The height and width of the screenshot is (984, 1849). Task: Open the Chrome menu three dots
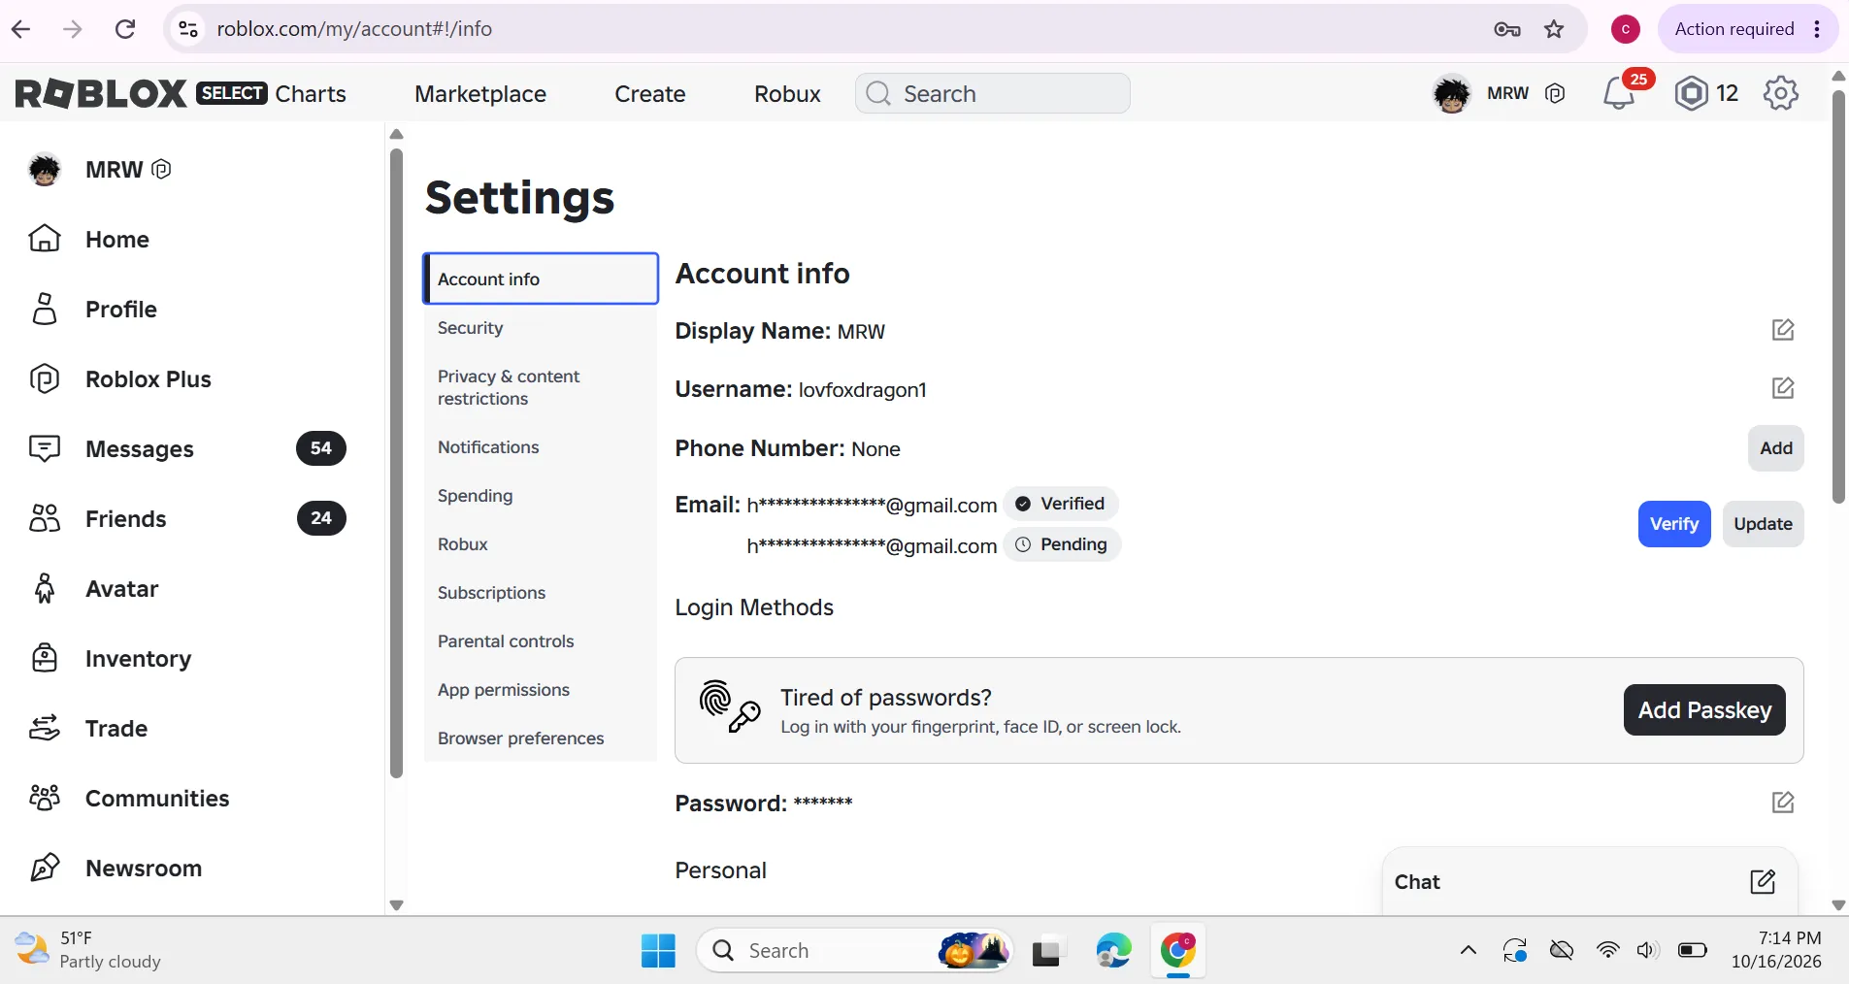(x=1817, y=29)
